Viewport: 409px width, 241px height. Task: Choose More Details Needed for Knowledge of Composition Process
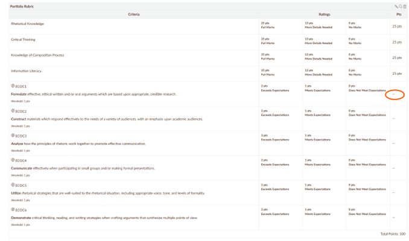pyautogui.click(x=319, y=59)
